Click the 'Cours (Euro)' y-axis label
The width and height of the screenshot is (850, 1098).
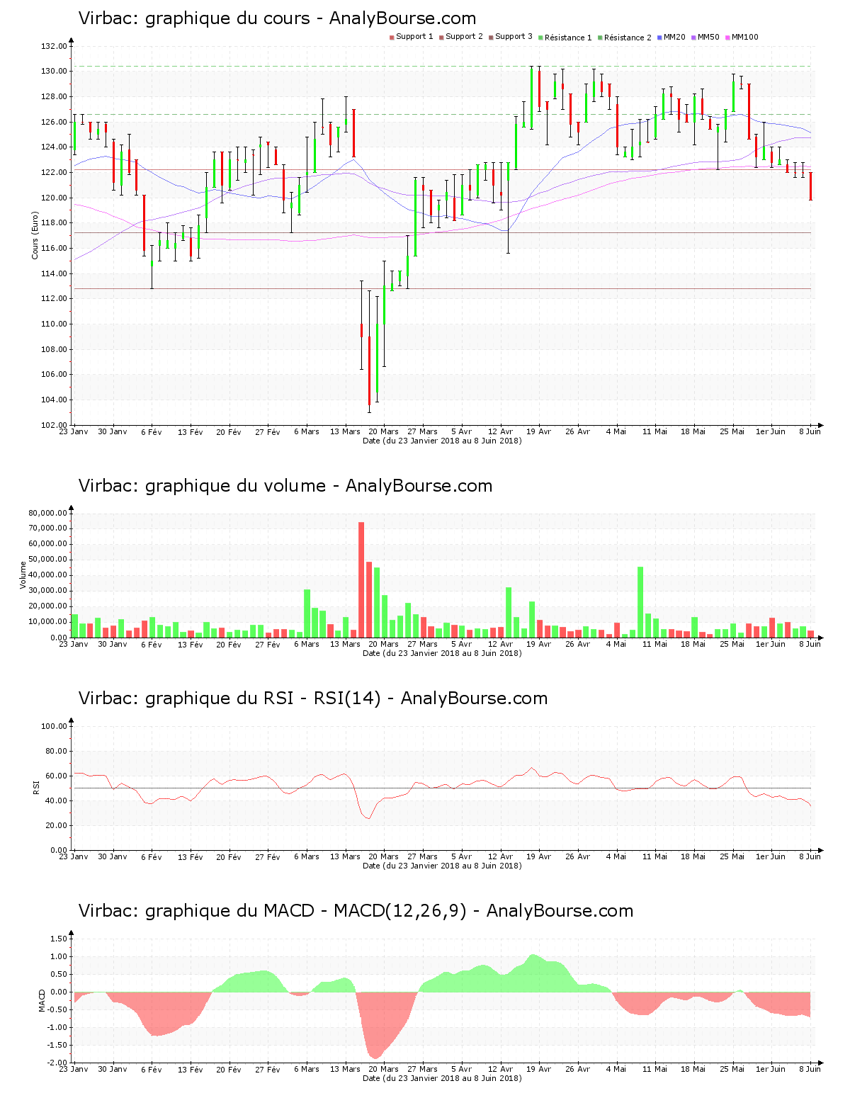coord(35,235)
